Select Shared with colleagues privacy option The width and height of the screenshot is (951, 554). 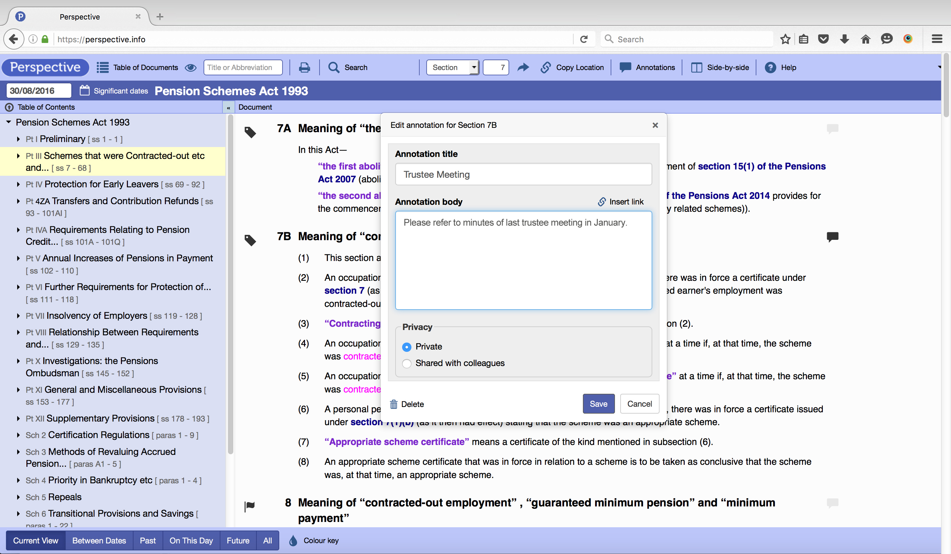(x=406, y=363)
